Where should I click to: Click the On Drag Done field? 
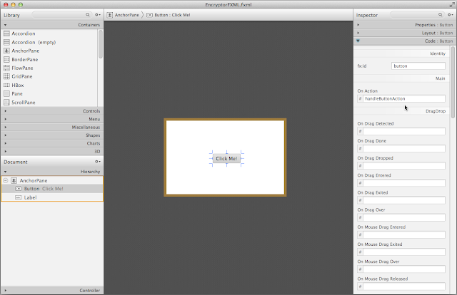(404, 148)
